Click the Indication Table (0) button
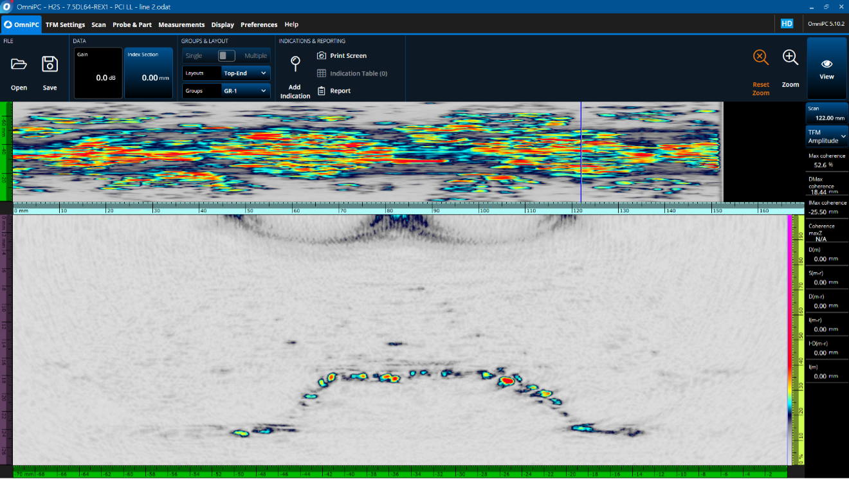The width and height of the screenshot is (849, 481). (x=352, y=73)
